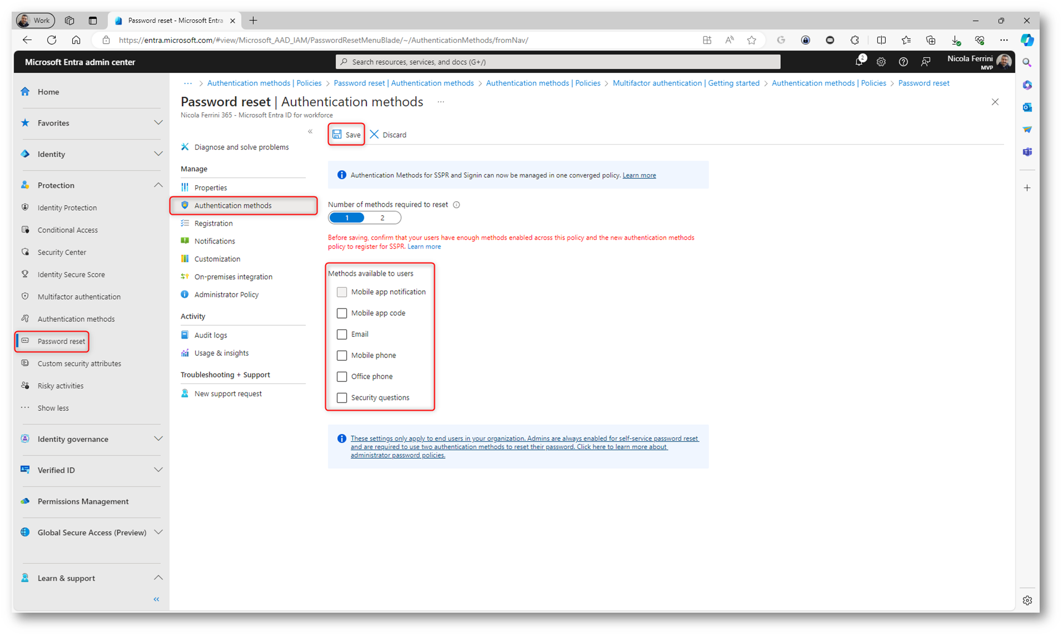Open the read aloud icon in address bar

(730, 40)
